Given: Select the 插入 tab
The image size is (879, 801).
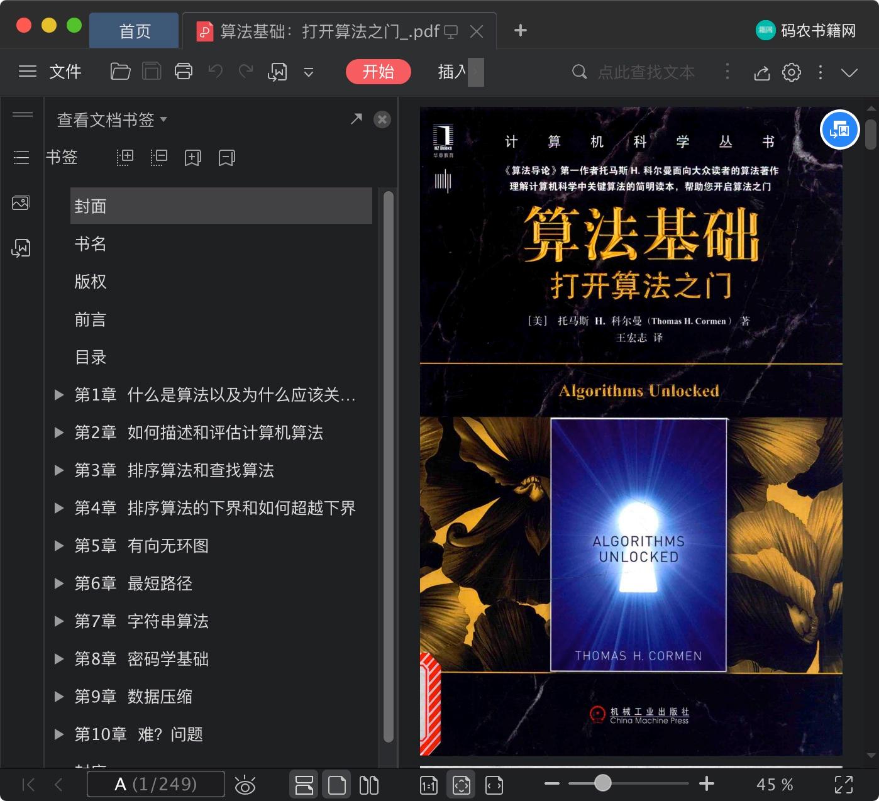Looking at the screenshot, I should pyautogui.click(x=452, y=72).
